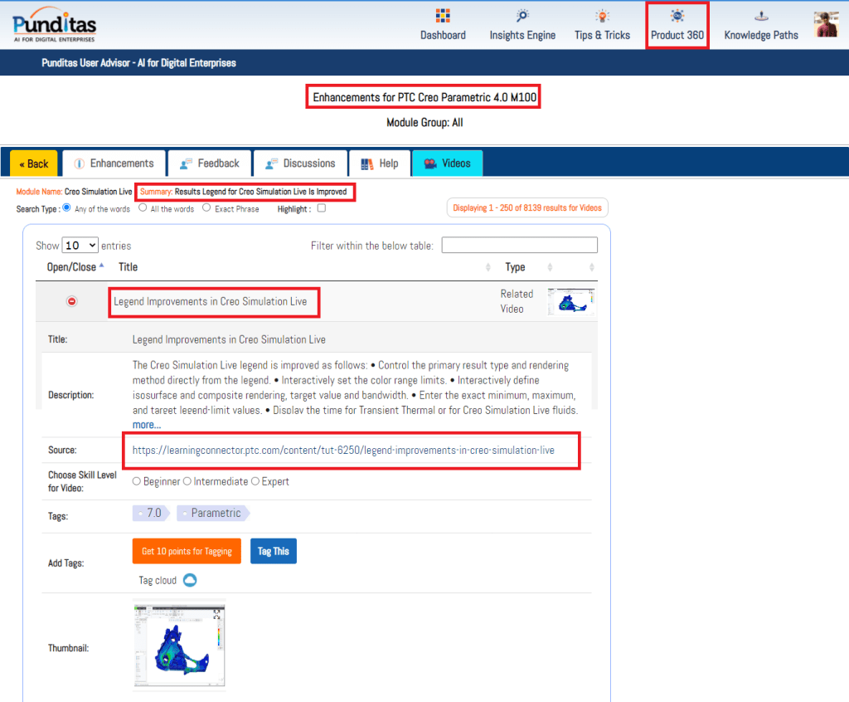Click the Tag cloud icon

point(189,580)
